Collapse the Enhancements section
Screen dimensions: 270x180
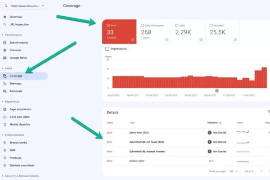pos(3,135)
